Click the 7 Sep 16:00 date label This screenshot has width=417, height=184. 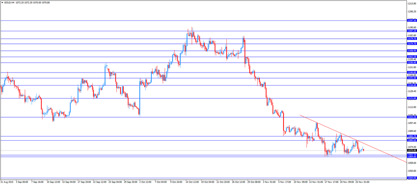(38, 182)
